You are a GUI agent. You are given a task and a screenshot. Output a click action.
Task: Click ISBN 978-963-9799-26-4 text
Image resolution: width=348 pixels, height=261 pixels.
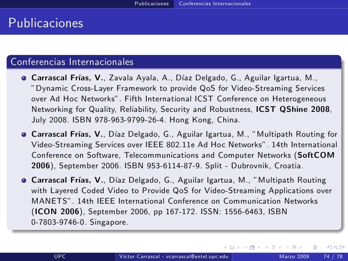pos(119,120)
